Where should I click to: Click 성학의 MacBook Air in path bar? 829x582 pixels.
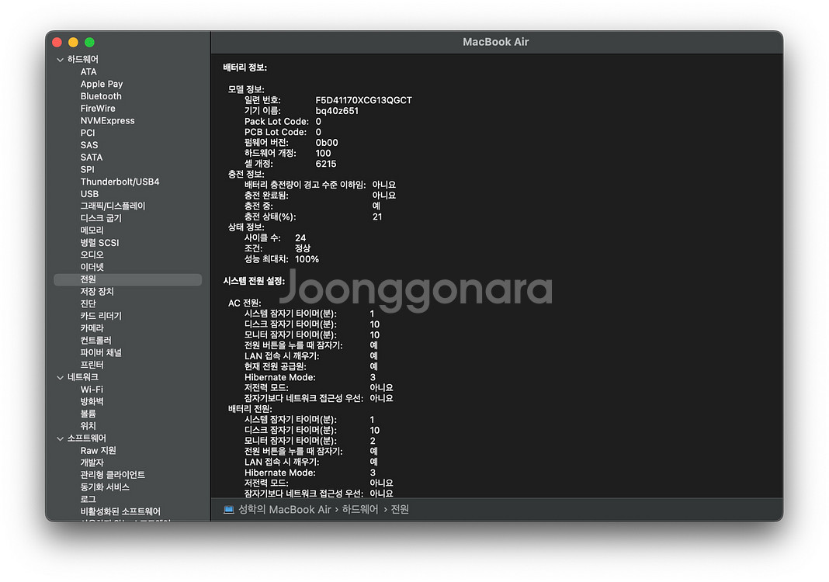point(285,510)
